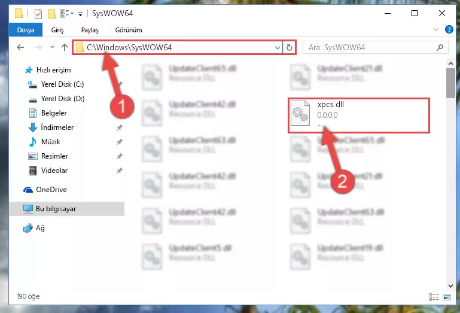
Task: Click the Yerel Disk (C:) drive icon
Action: [32, 84]
